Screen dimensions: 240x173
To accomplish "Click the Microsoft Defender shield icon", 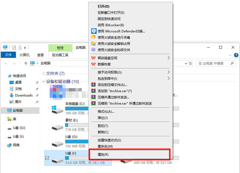I will click(x=94, y=31).
